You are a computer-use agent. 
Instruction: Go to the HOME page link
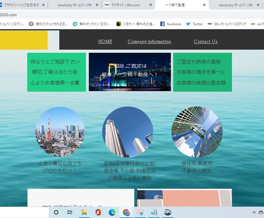pos(105,41)
